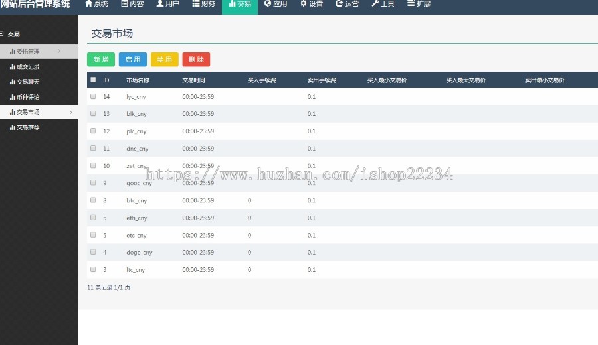This screenshot has height=345, width=598.
Task: Check the box for eth_cny row
Action: coord(93,218)
